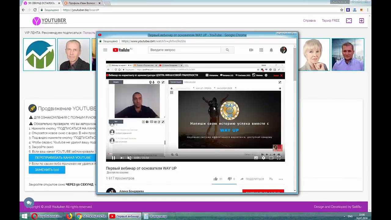Viewport: 391px width, 220px height.
Task: Dislike the video with thumbs down
Action: [x=230, y=179]
